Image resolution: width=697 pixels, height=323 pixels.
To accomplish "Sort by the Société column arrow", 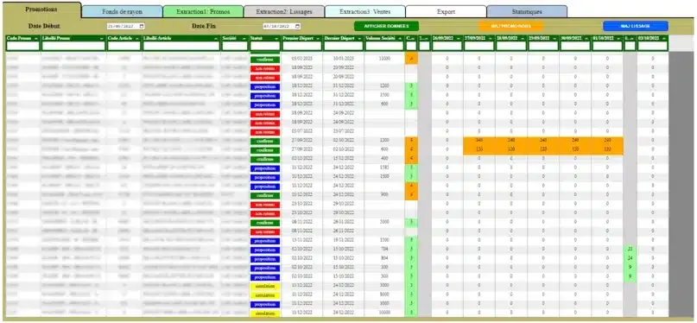I will point(245,39).
